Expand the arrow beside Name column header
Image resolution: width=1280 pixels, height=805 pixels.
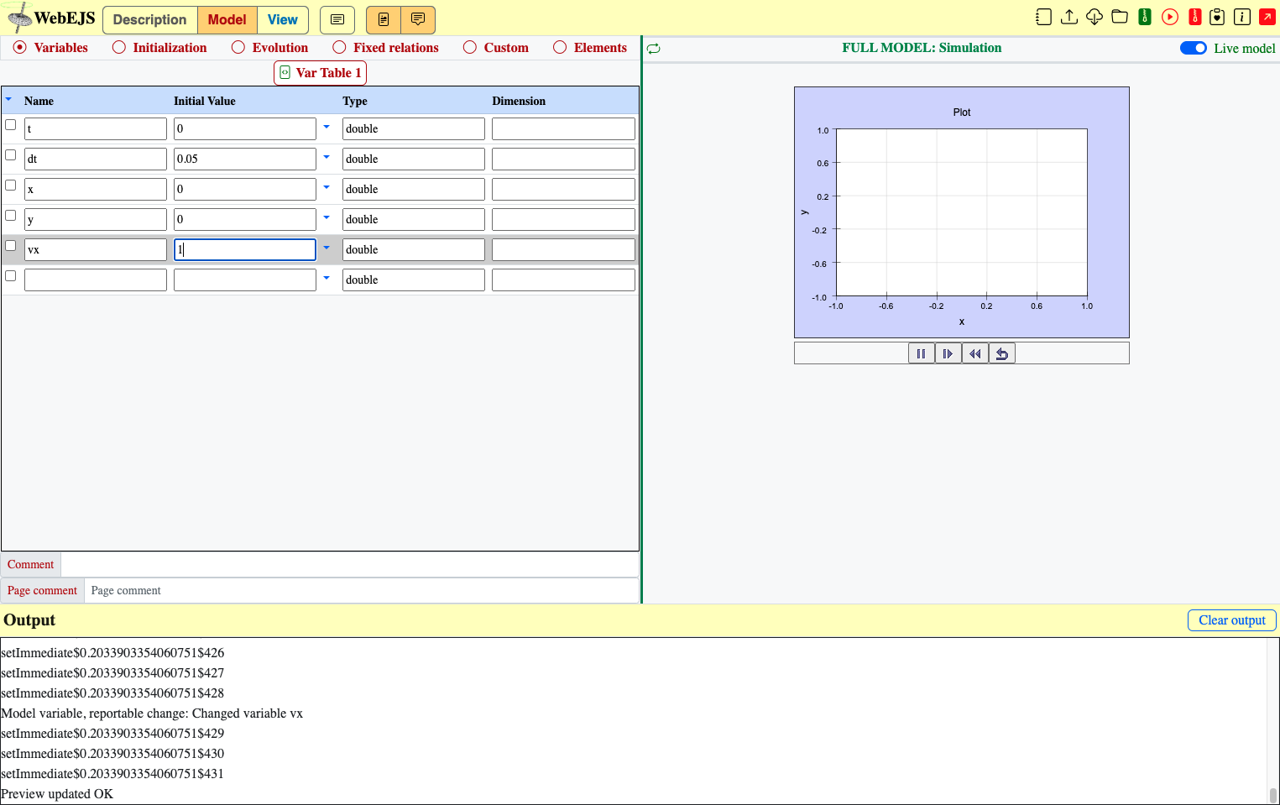[9, 100]
